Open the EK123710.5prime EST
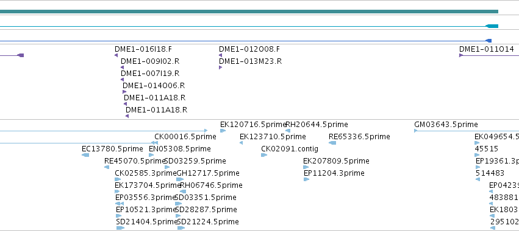Image resolution: width=519 pixels, height=231 pixels. [x=273, y=137]
